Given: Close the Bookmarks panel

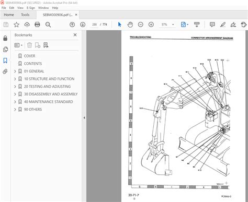Looking at the screenshot, I should (75, 35).
